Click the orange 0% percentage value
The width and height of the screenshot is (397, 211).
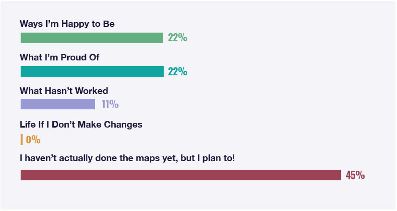(33, 140)
